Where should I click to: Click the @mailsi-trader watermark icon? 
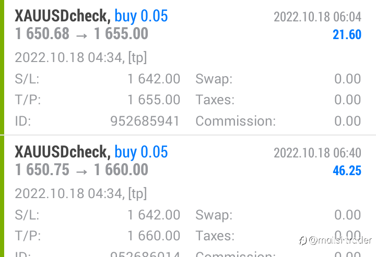click(302, 240)
